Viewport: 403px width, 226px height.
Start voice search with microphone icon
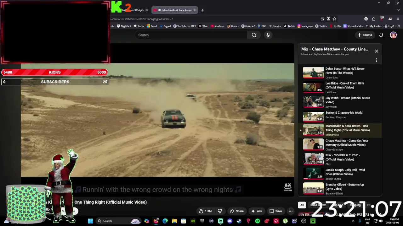click(x=268, y=35)
